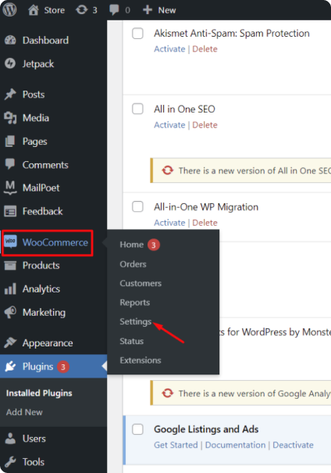Click the Analytics bar chart icon
Viewport: 331px width, 473px height.
coord(10,288)
